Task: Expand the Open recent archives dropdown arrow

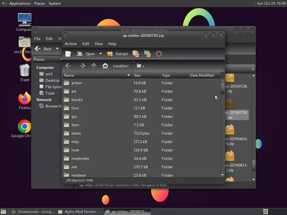Action: point(101,54)
